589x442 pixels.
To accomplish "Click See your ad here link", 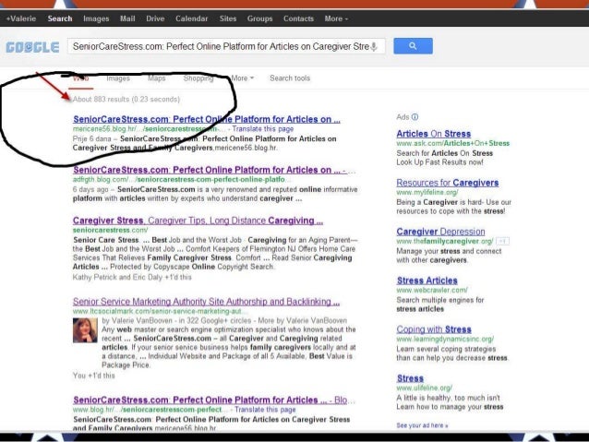I will point(422,425).
